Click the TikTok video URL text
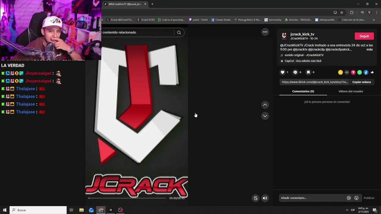Image resolution: width=381 pixels, height=214 pixels. click(x=315, y=82)
